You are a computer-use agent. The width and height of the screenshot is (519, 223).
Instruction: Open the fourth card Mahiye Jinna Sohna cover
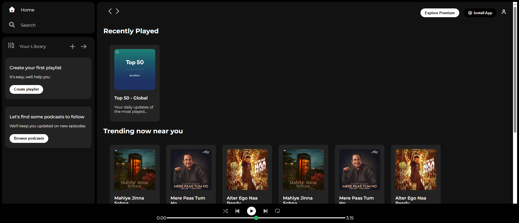click(303, 170)
